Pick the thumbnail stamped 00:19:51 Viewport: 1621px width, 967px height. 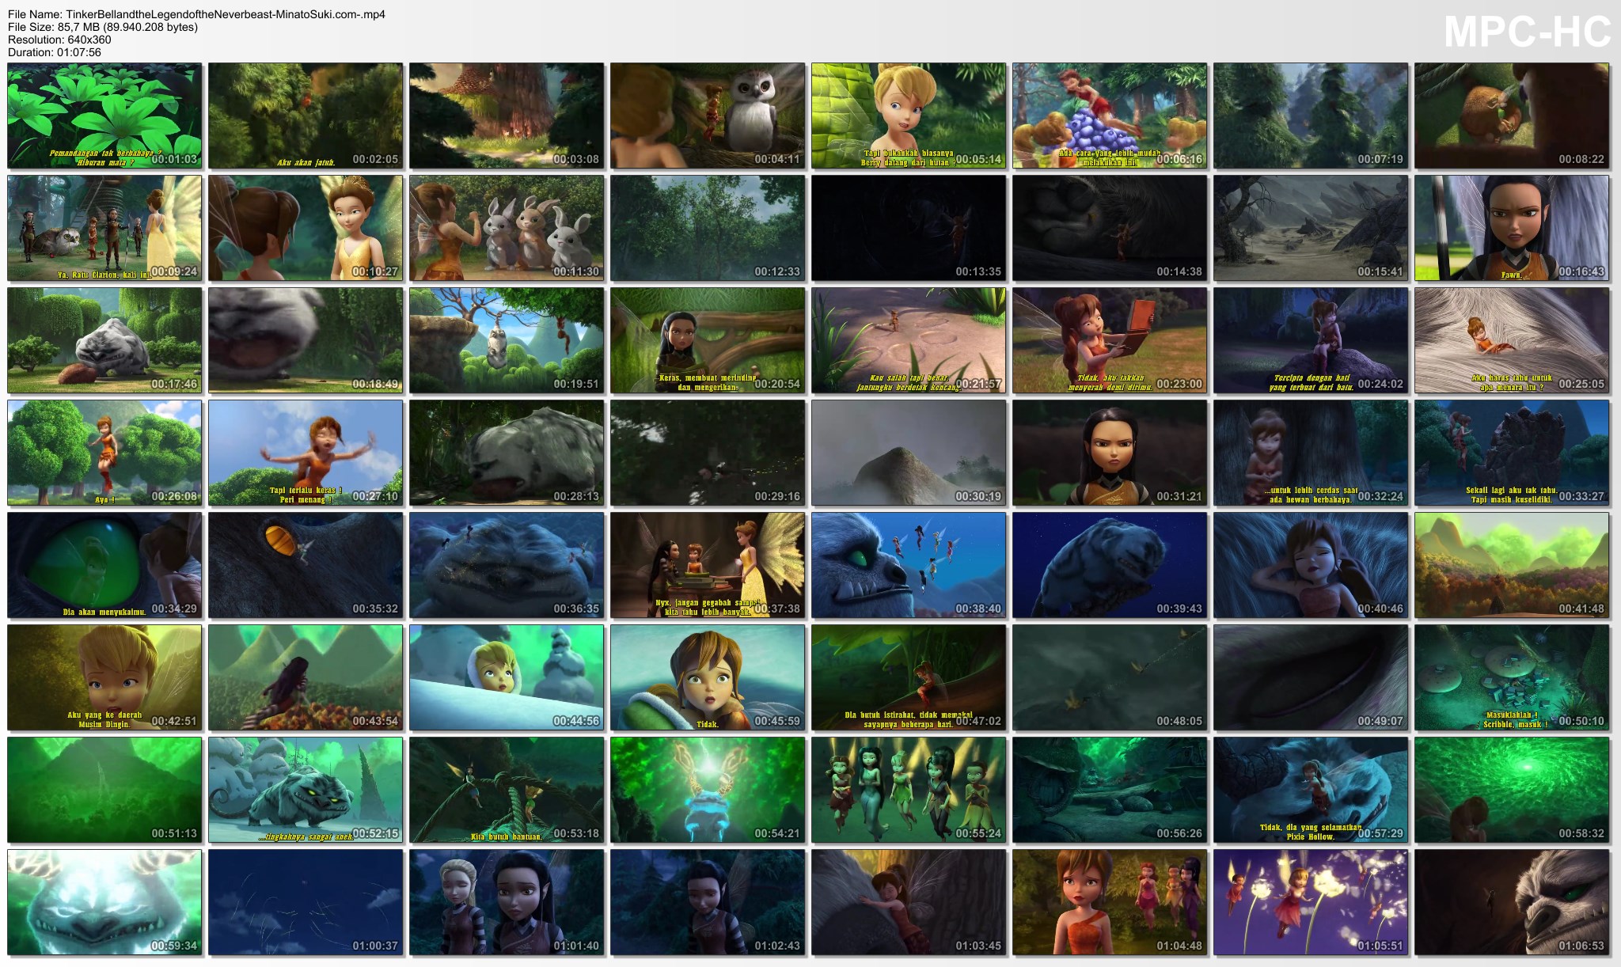tap(507, 340)
